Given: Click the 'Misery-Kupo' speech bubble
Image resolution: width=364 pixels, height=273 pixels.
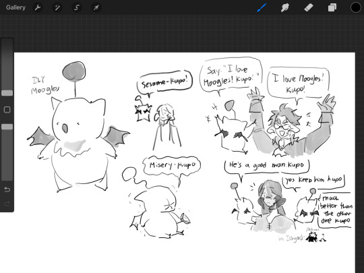Looking at the screenshot, I should point(173,166).
